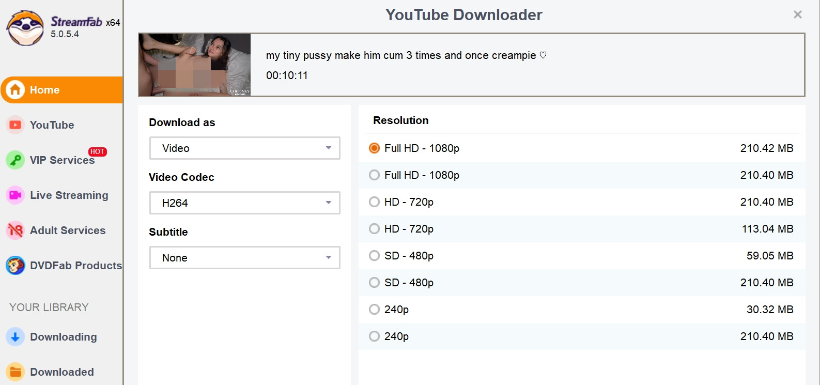Open the Downloaded folder icon
The width and height of the screenshot is (820, 385).
[16, 372]
